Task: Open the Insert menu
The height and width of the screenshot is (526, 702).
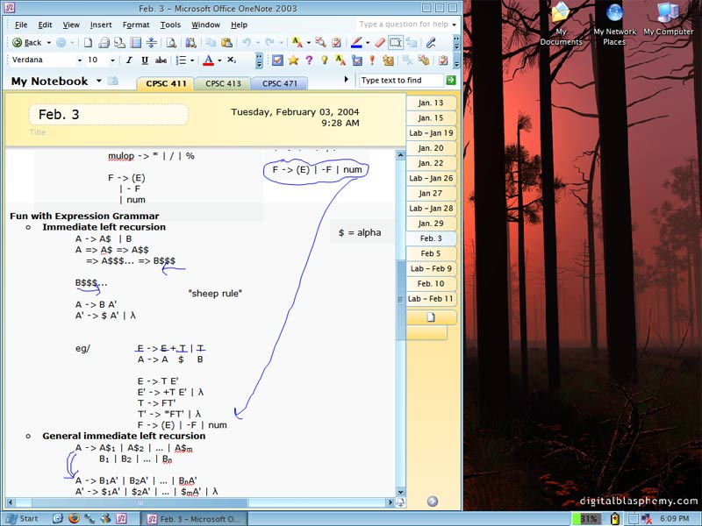Action: point(101,25)
